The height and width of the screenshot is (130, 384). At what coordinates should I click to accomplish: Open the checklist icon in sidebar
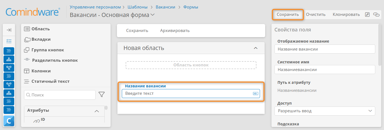tap(9, 41)
